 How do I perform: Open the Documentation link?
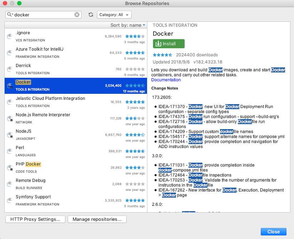(166, 80)
